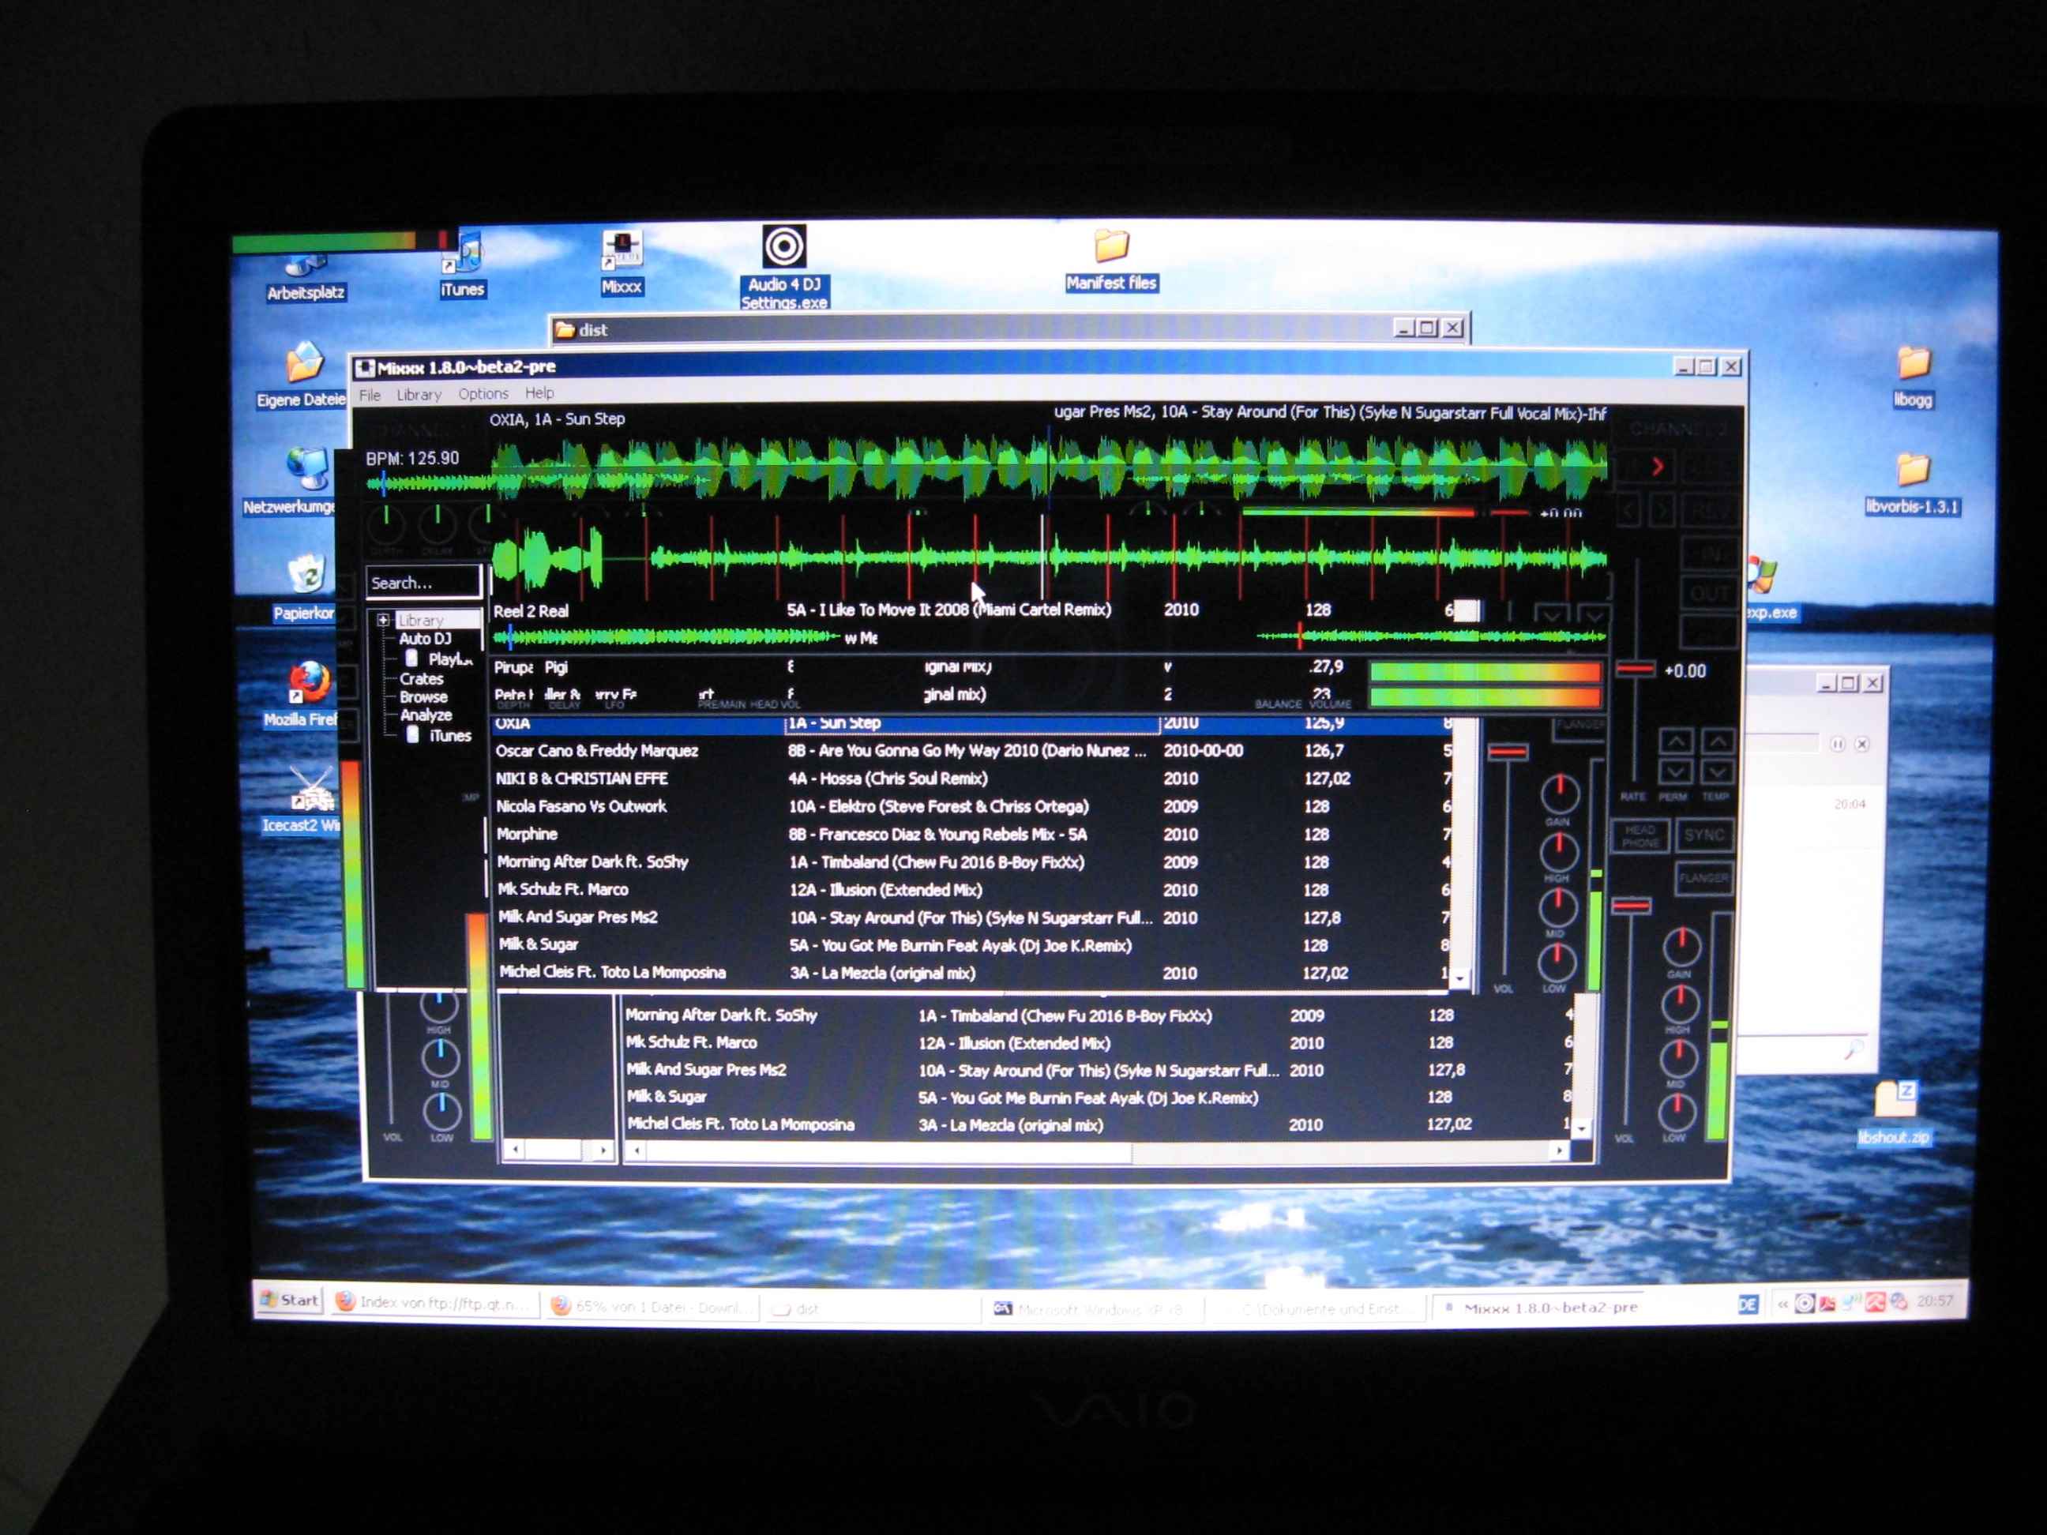Viewport: 2047px width, 1535px height.
Task: Open the iTunes desktop shortcut
Action: tap(463, 266)
